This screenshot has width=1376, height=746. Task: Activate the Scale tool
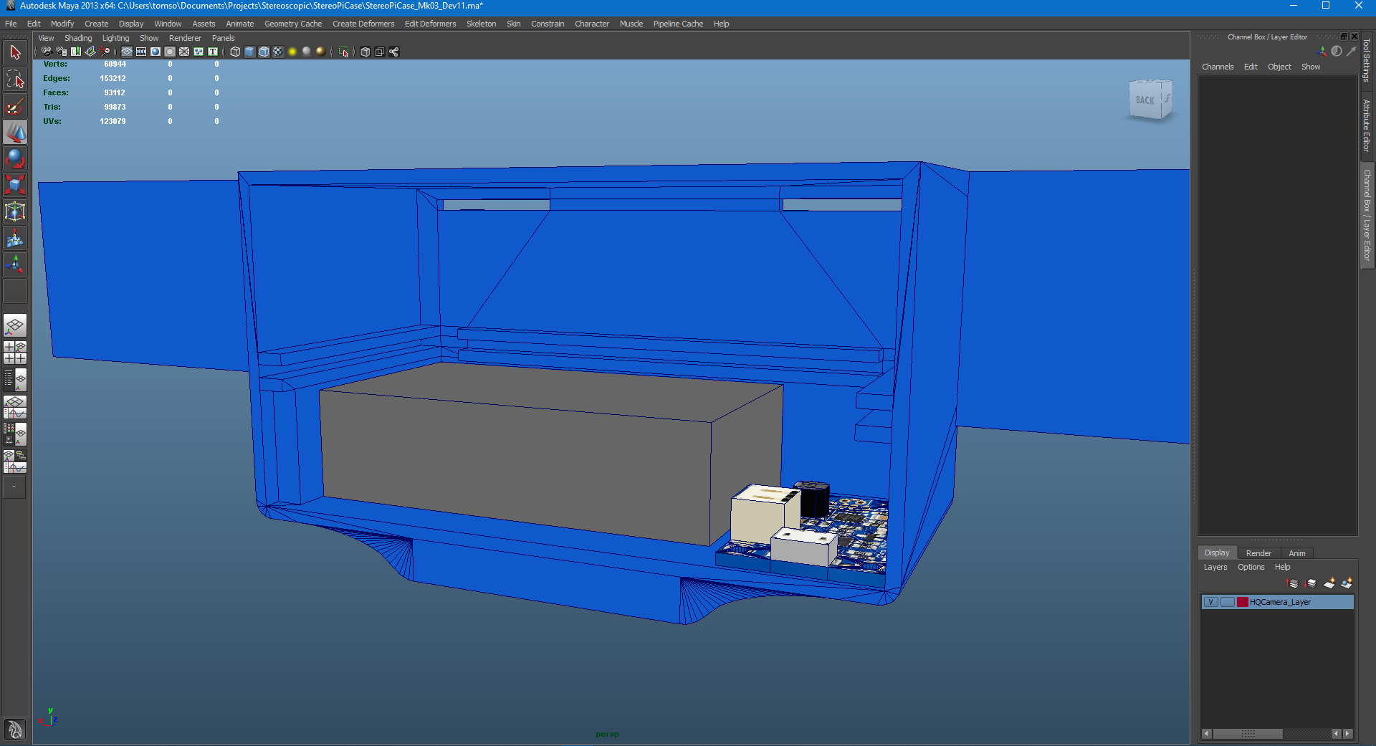pyautogui.click(x=15, y=185)
